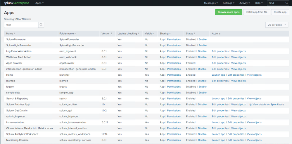Click the filter text field
Image resolution: width=292 pixels, height=144 pixels.
(x=21, y=25)
